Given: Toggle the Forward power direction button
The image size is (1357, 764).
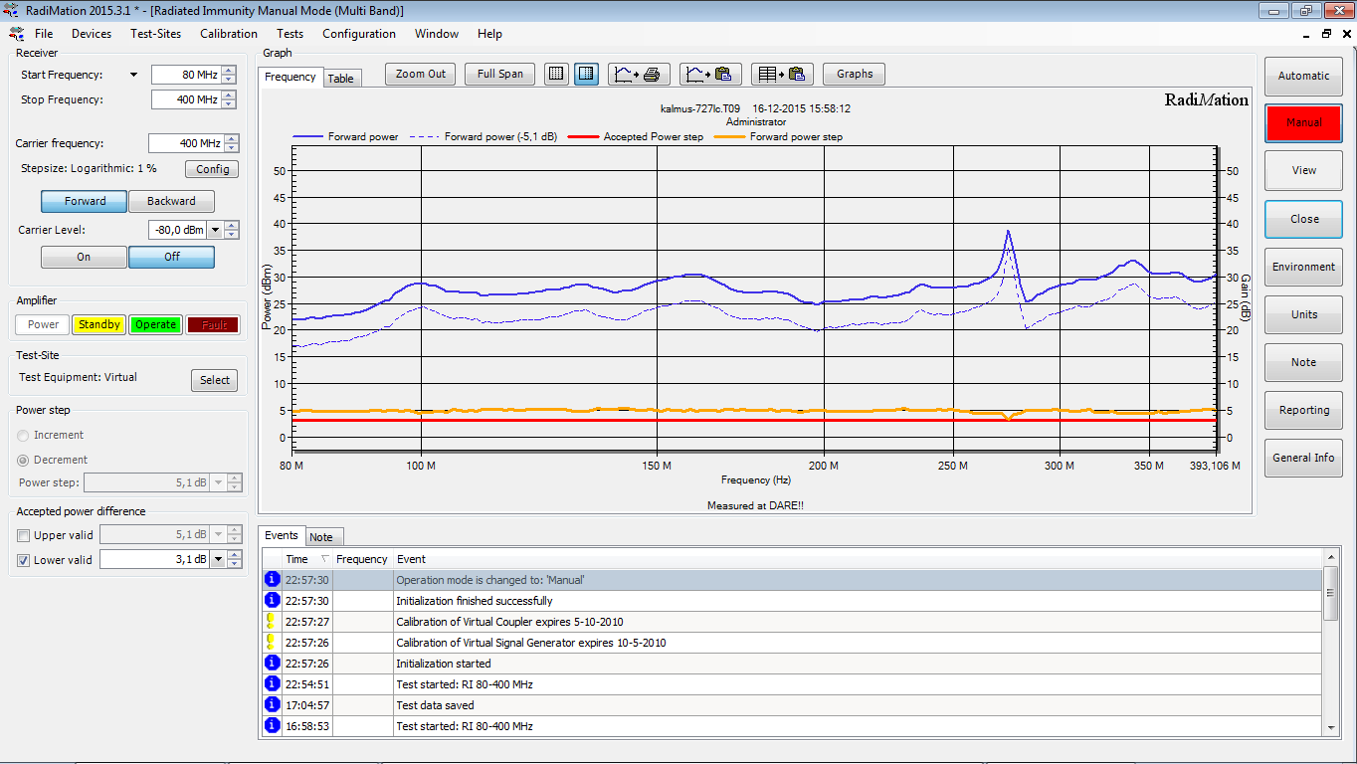Looking at the screenshot, I should (x=84, y=201).
